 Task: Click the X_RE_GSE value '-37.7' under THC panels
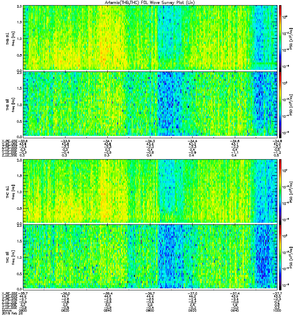click(277, 293)
